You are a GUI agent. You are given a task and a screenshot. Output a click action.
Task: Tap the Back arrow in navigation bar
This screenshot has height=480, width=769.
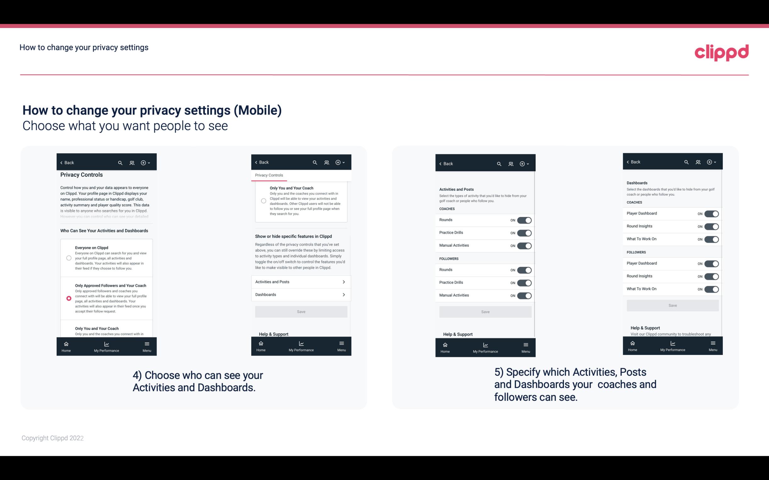66,162
